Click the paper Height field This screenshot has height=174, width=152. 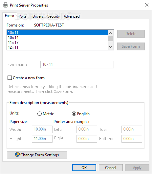click(42, 139)
